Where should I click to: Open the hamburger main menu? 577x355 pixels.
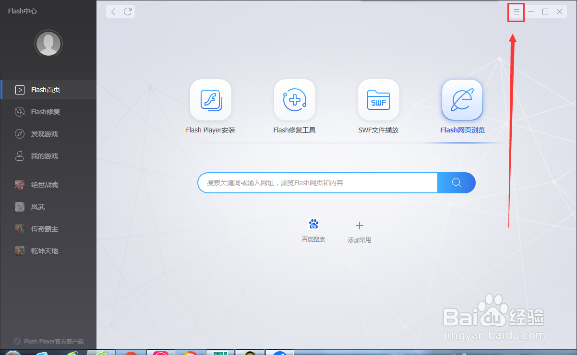517,12
